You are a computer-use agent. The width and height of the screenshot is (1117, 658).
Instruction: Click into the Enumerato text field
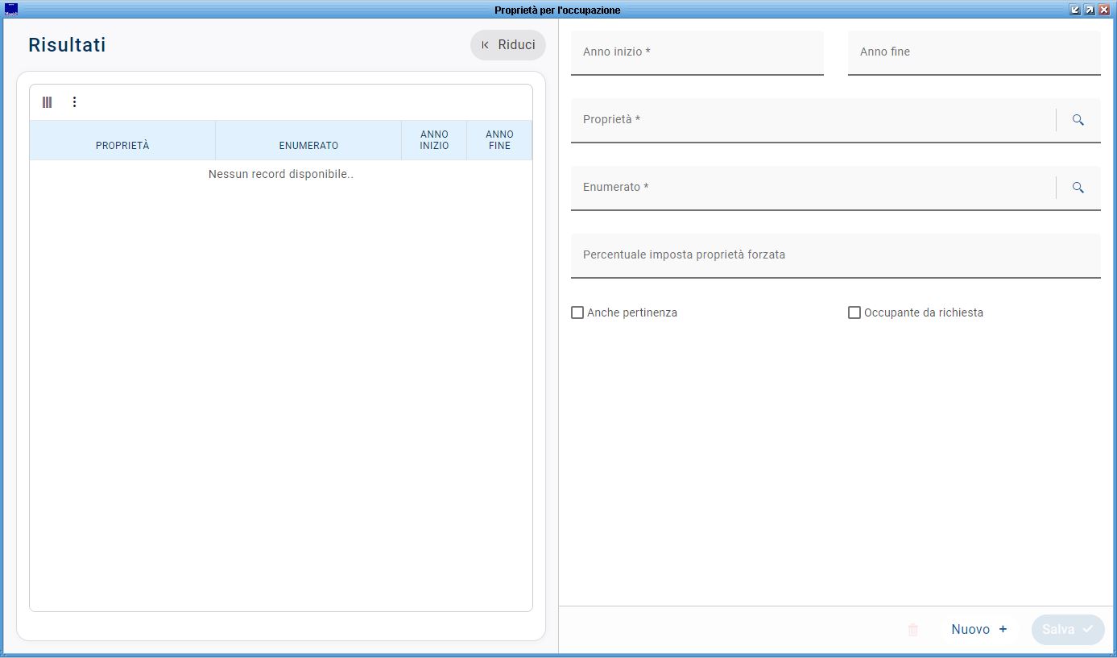coord(812,188)
